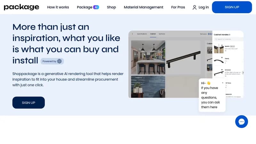Viewport: 256px width, 144px height.
Task: Switch to the Specifications tab in preview
Action: click(142, 34)
